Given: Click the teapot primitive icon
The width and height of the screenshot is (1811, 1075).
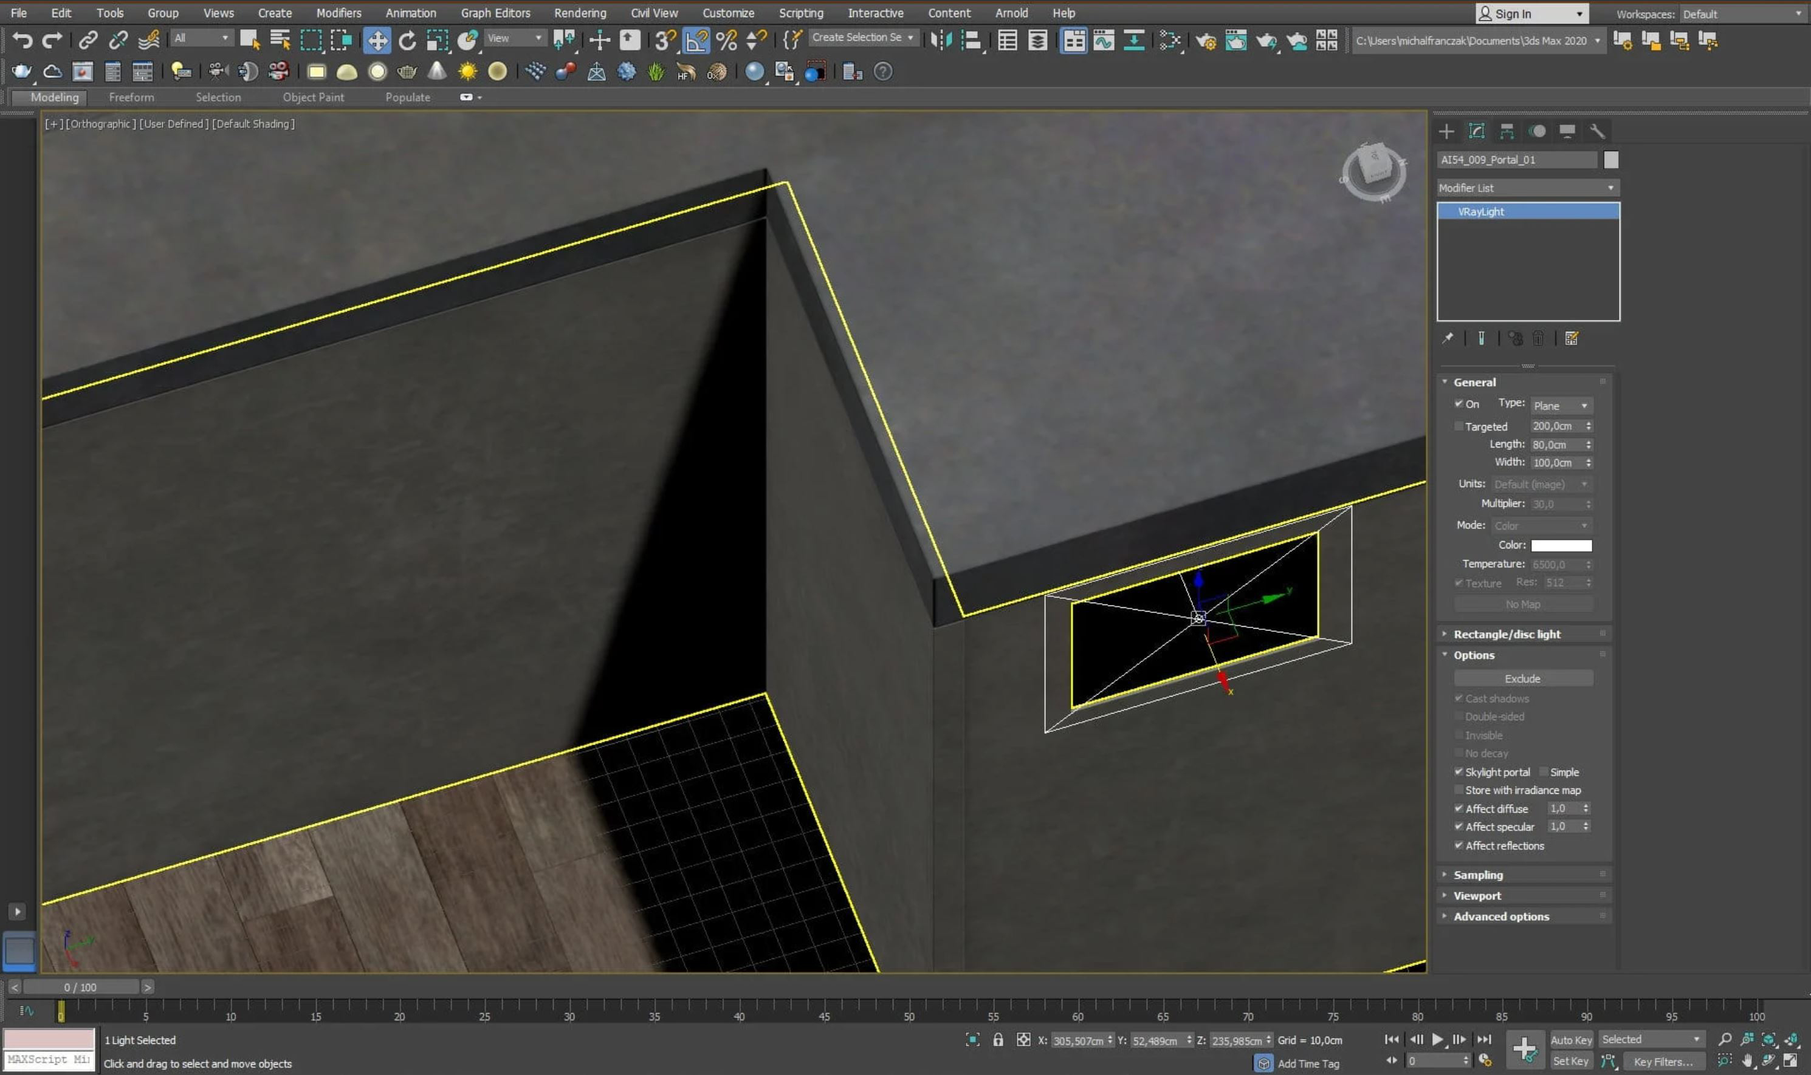Looking at the screenshot, I should click(x=407, y=72).
